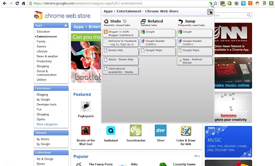Click the All link beside Popular
The image size is (275, 166).
click(197, 156)
